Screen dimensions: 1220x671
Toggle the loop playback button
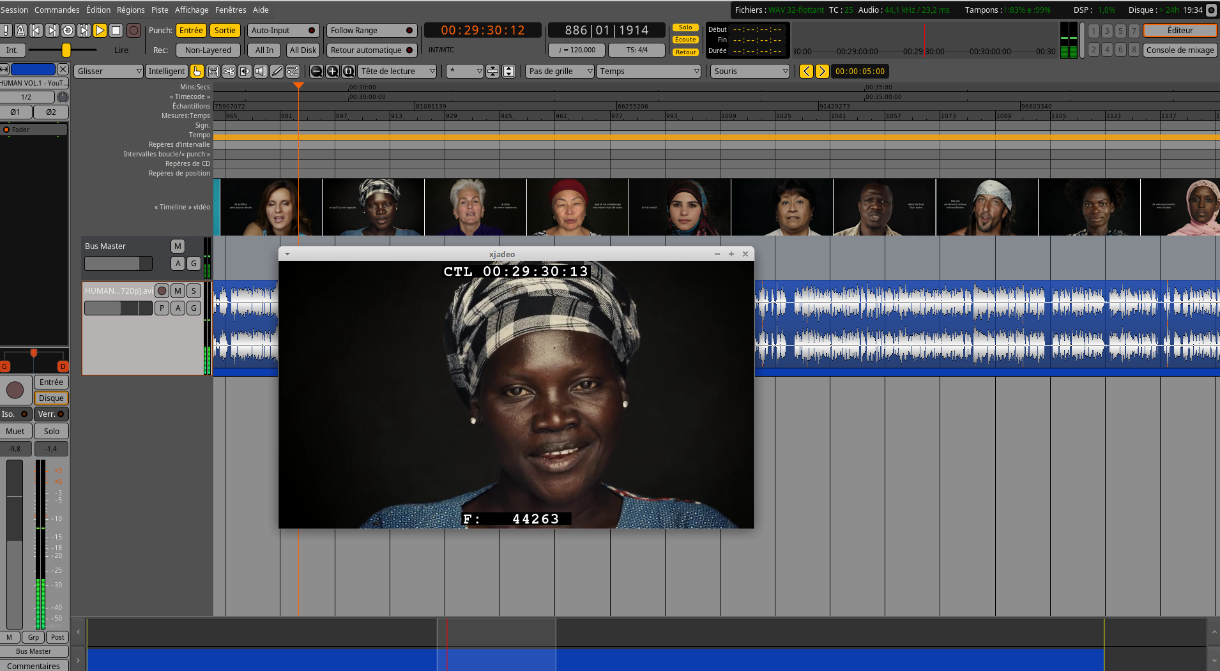[68, 30]
